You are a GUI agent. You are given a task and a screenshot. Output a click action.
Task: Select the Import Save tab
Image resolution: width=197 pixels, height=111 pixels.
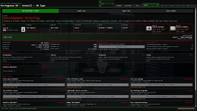click(x=126, y=11)
